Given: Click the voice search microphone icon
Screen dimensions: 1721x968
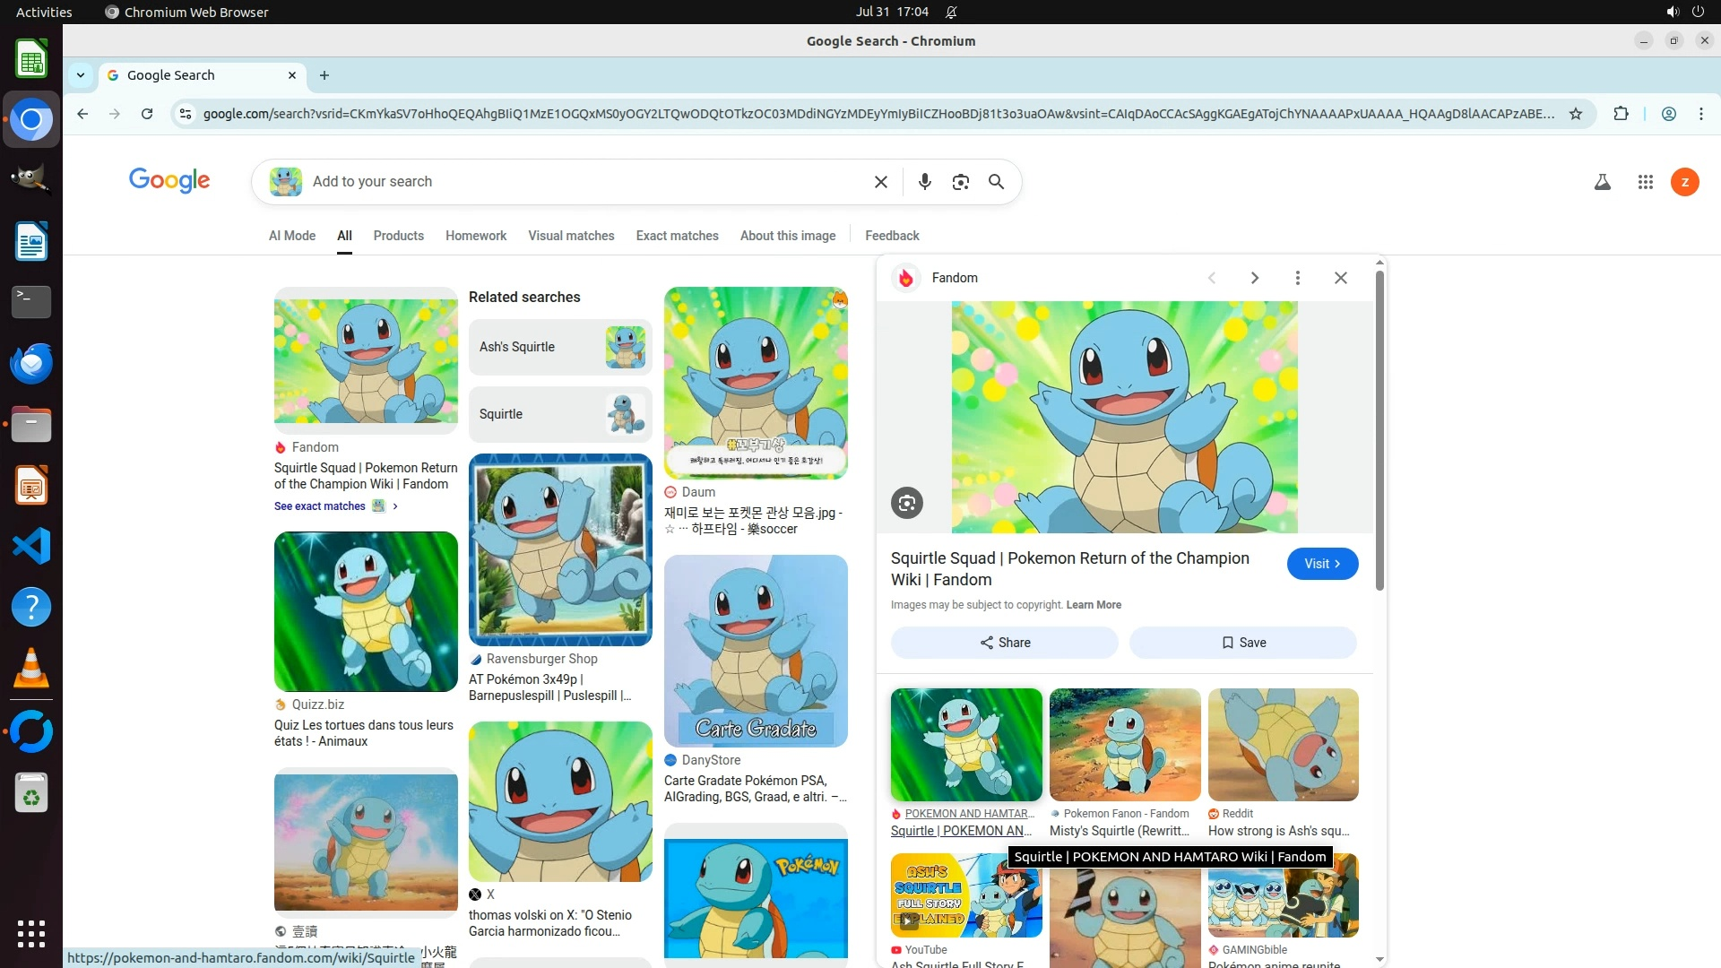Looking at the screenshot, I should click(924, 182).
